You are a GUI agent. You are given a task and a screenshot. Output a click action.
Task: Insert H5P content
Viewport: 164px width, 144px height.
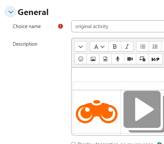click(x=156, y=59)
